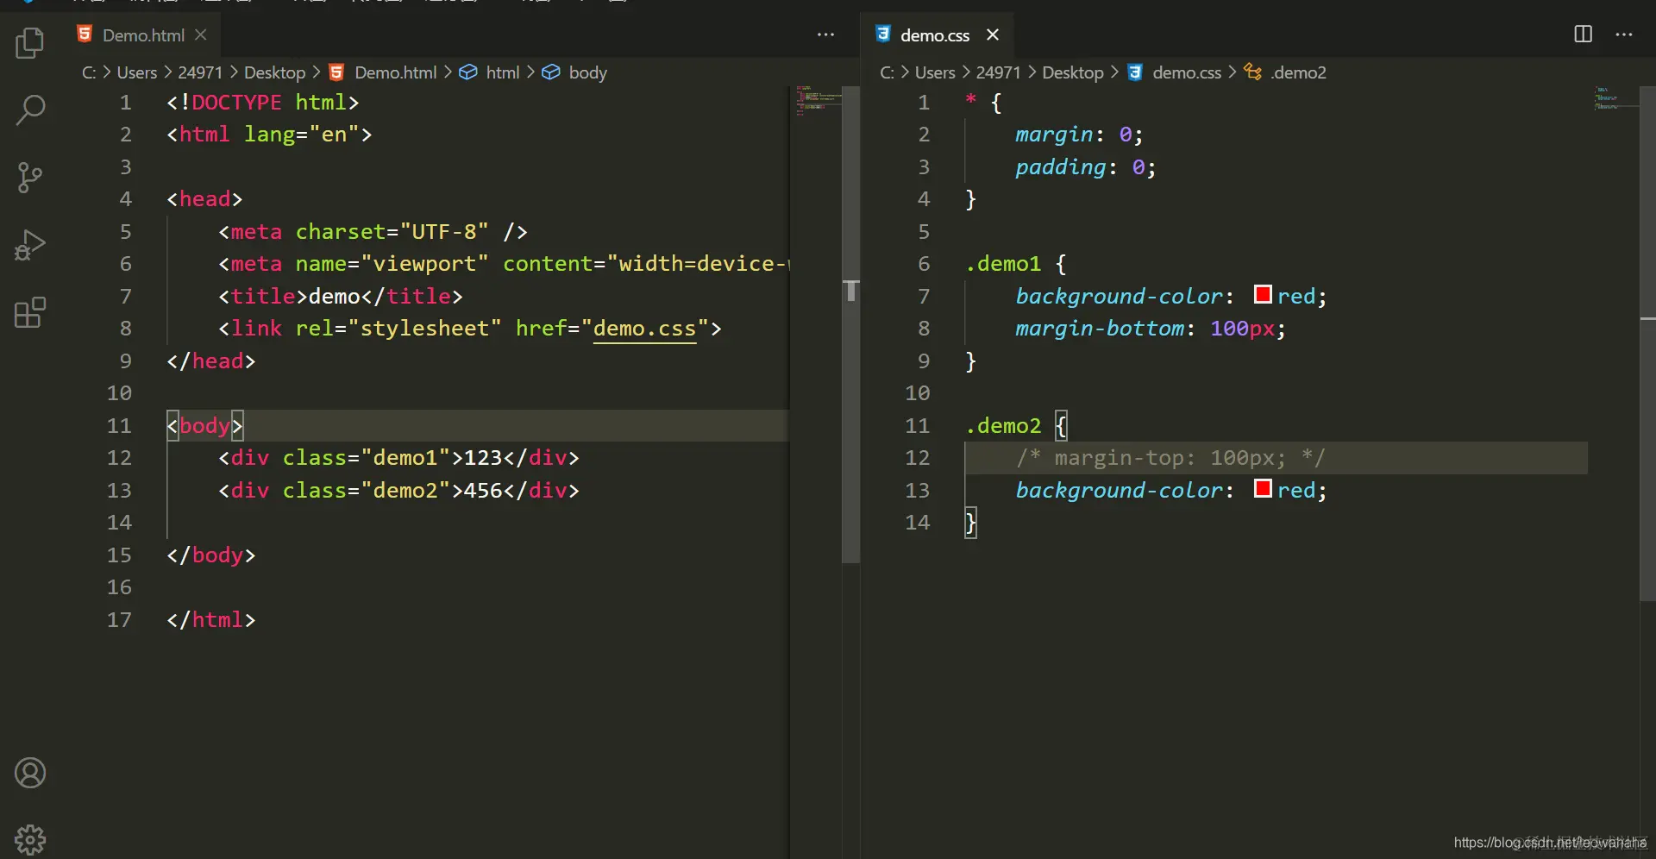The image size is (1656, 859).
Task: Open the Accounts menu icon
Action: (x=30, y=773)
